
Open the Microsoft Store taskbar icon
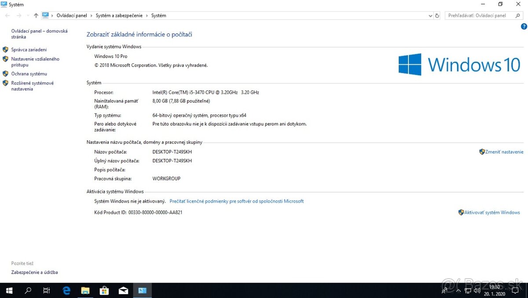(x=104, y=290)
